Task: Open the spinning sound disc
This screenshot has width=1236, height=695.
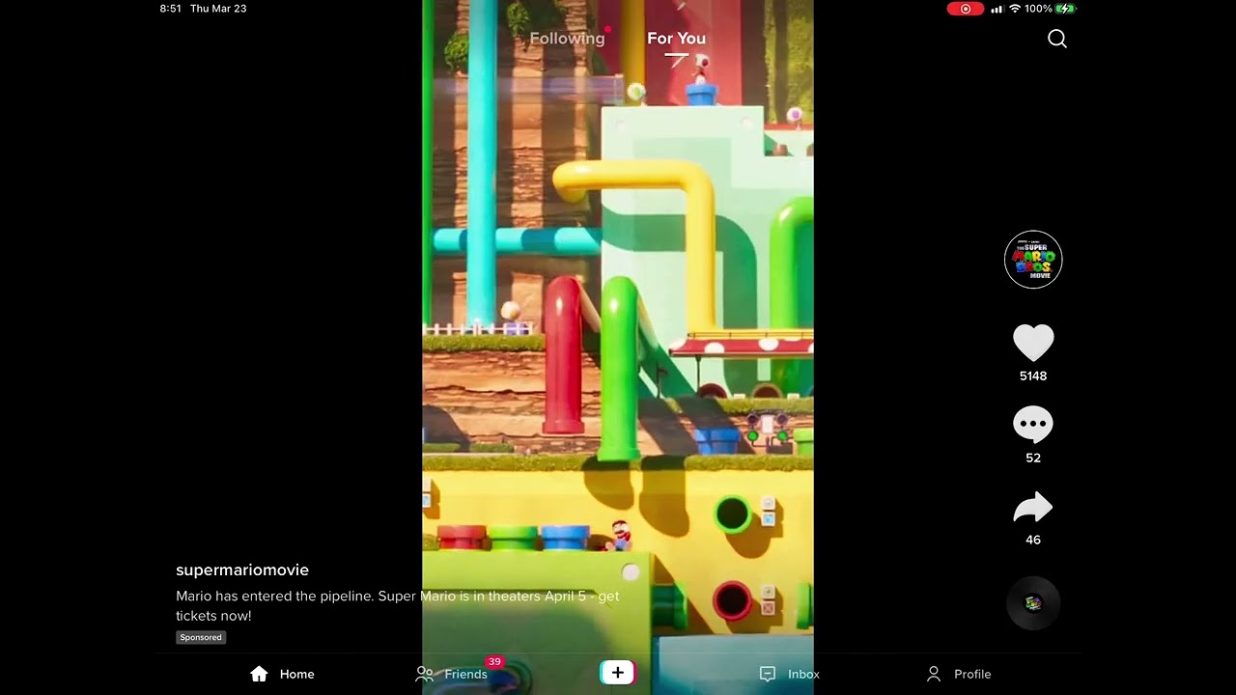Action: (1033, 603)
